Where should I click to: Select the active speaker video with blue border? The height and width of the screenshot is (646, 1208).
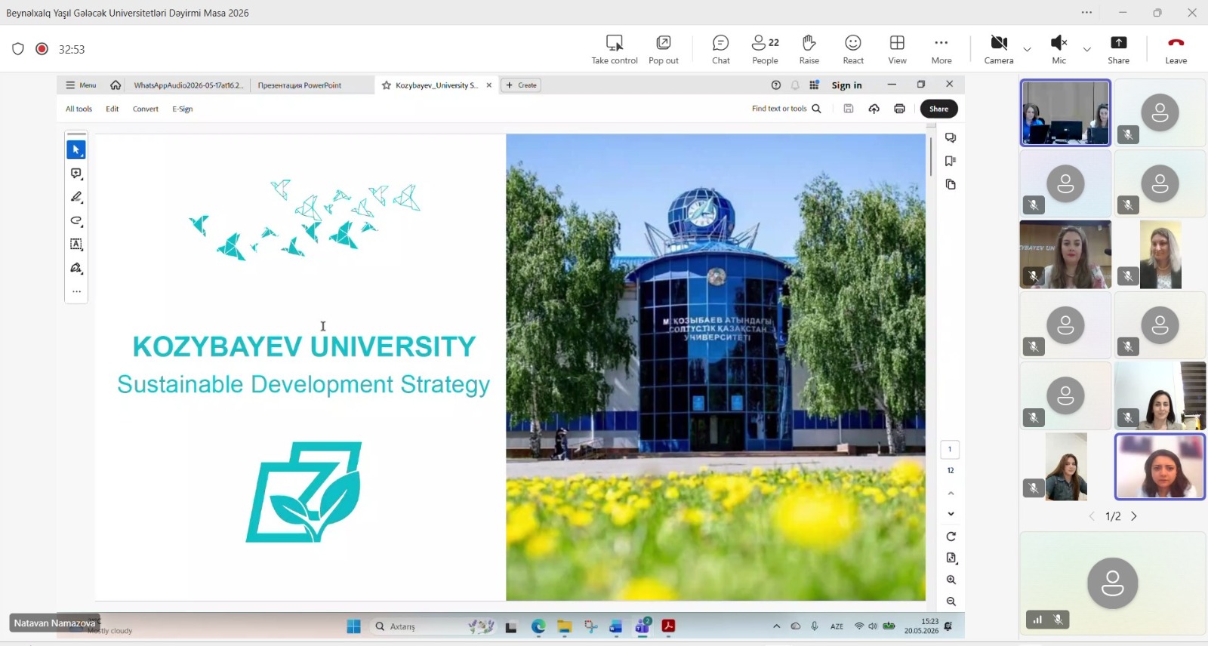coord(1160,466)
